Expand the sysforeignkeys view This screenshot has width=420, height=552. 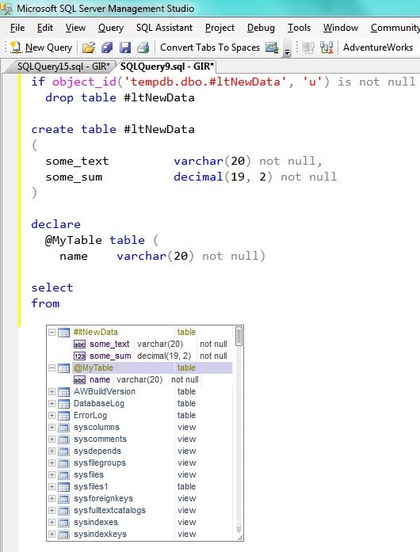[52, 498]
